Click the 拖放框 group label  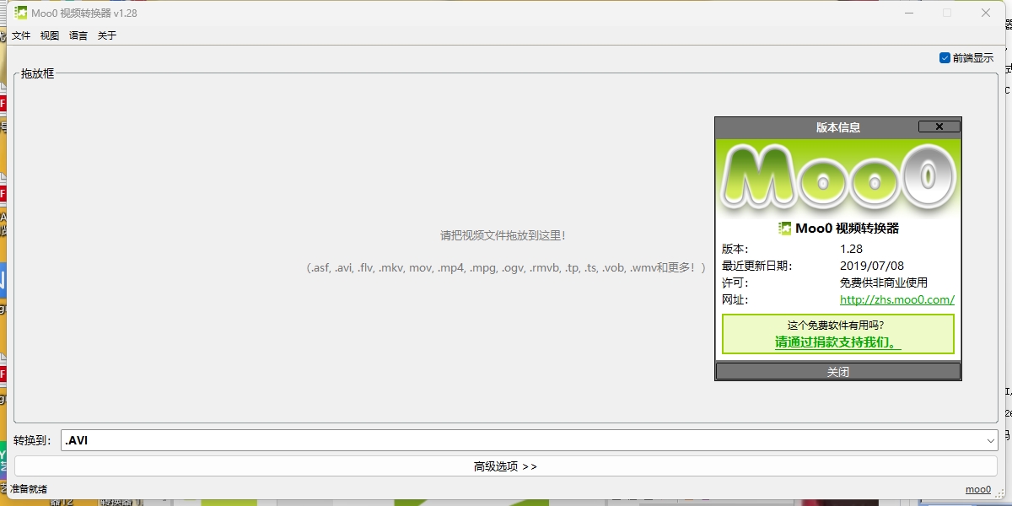click(x=37, y=73)
